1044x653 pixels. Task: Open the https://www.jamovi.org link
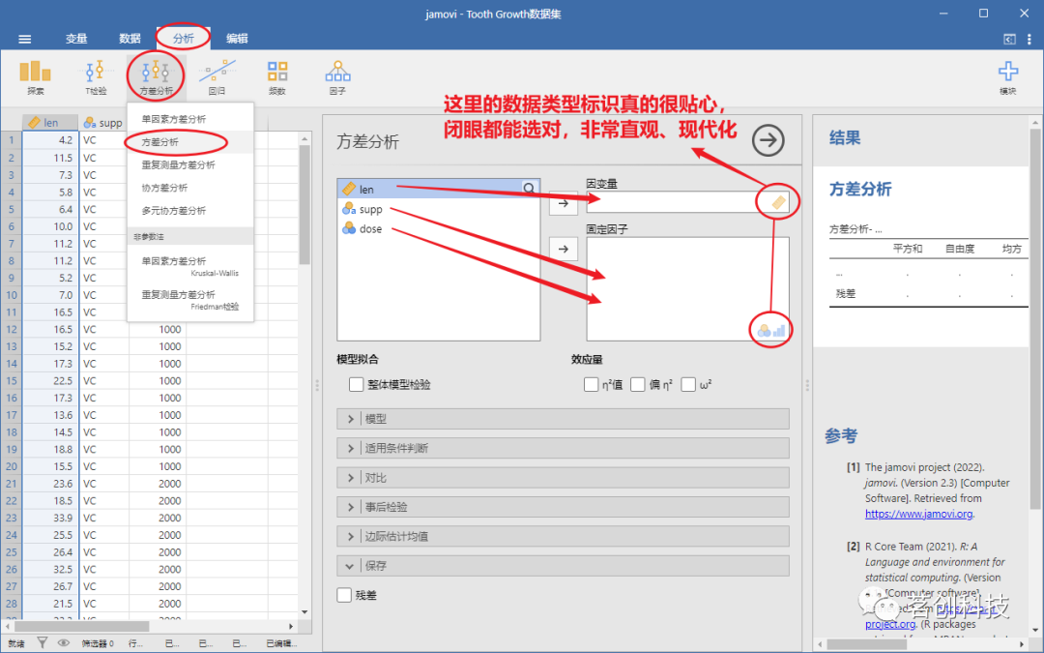[919, 514]
